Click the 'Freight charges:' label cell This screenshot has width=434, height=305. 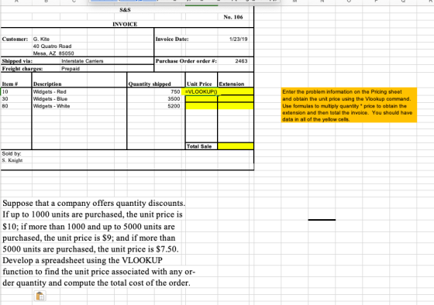point(22,69)
